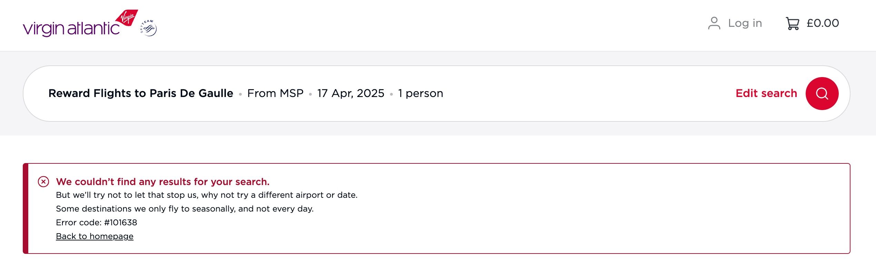Select Reward Flights to Paris De Gaulle heading
This screenshot has width=876, height=269.
point(140,93)
